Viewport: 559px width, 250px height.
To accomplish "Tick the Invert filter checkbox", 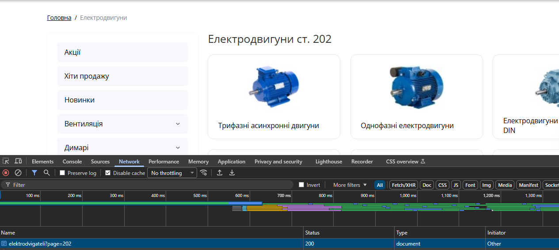I will point(301,185).
